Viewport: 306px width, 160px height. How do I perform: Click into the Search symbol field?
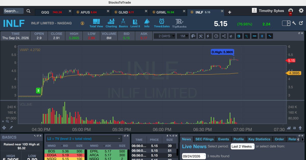tap(14, 11)
